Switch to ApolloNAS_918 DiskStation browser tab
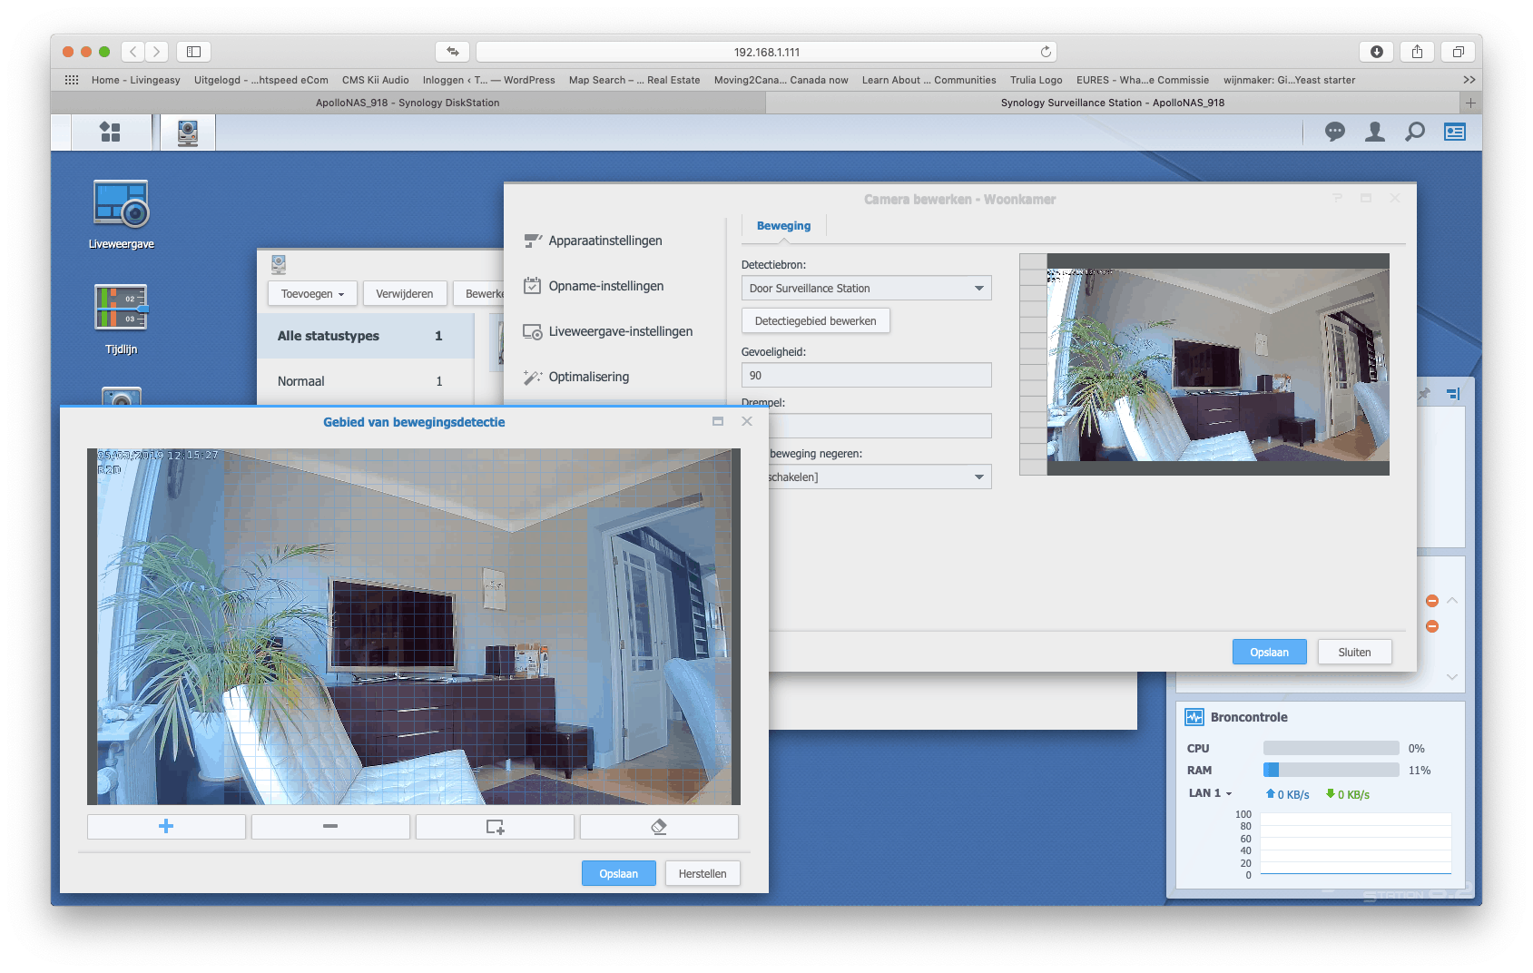Viewport: 1533px width, 973px height. [408, 103]
